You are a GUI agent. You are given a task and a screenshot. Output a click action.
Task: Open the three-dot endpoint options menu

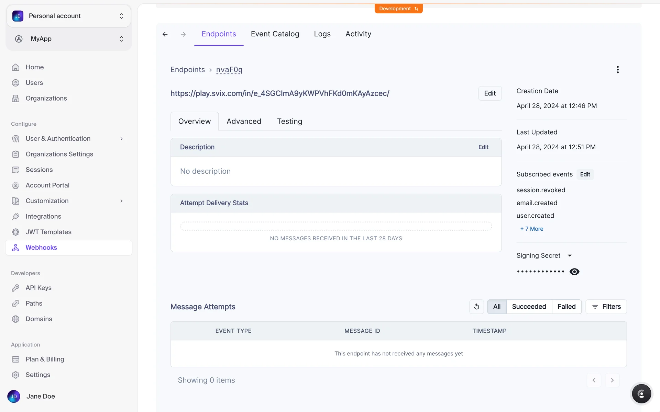tap(618, 70)
